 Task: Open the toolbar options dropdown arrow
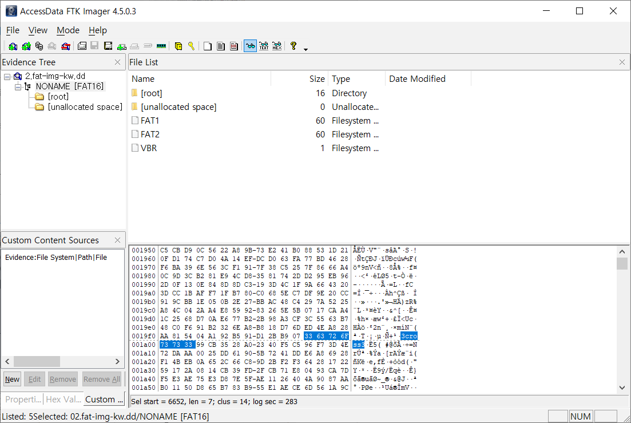[x=305, y=49]
